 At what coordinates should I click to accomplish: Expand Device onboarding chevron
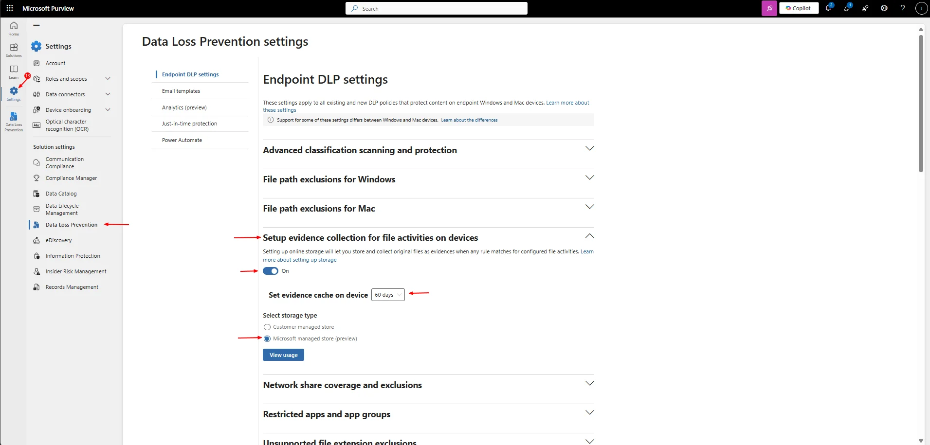point(108,110)
